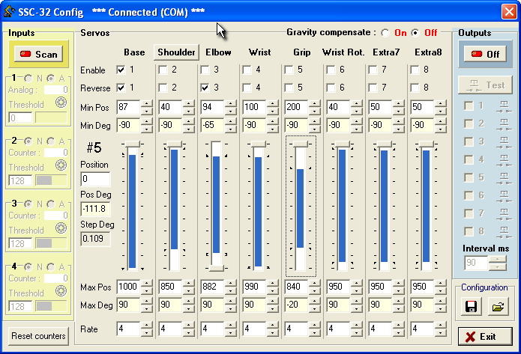Save configuration with the floppy disk icon
Image resolution: width=521 pixels, height=354 pixels.
pos(471,307)
